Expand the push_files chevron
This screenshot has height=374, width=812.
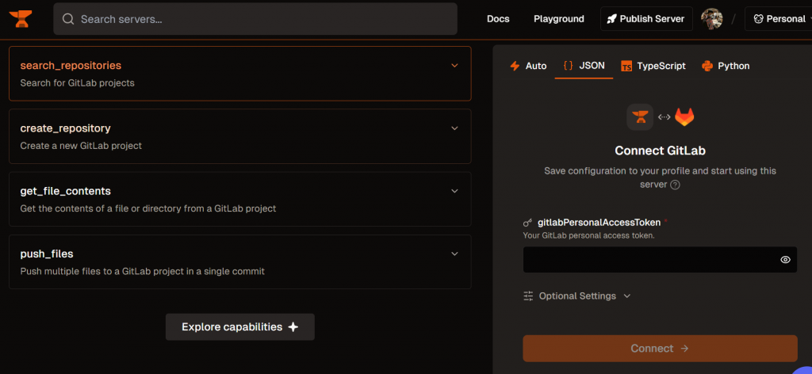tap(454, 254)
